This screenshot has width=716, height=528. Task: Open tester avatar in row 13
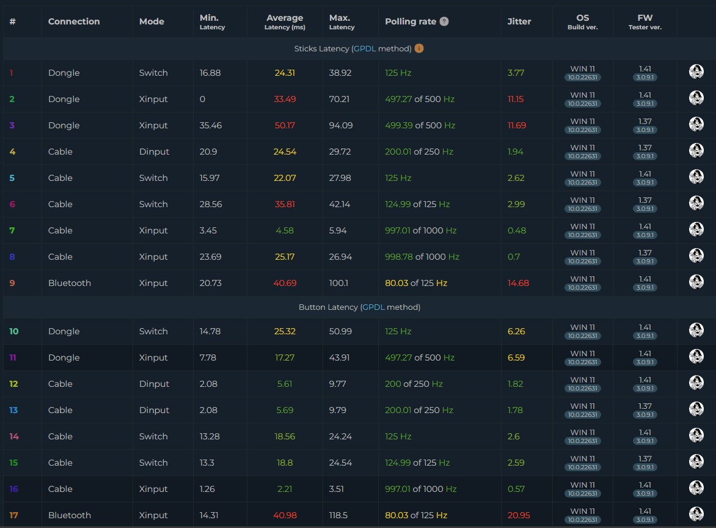click(x=696, y=409)
